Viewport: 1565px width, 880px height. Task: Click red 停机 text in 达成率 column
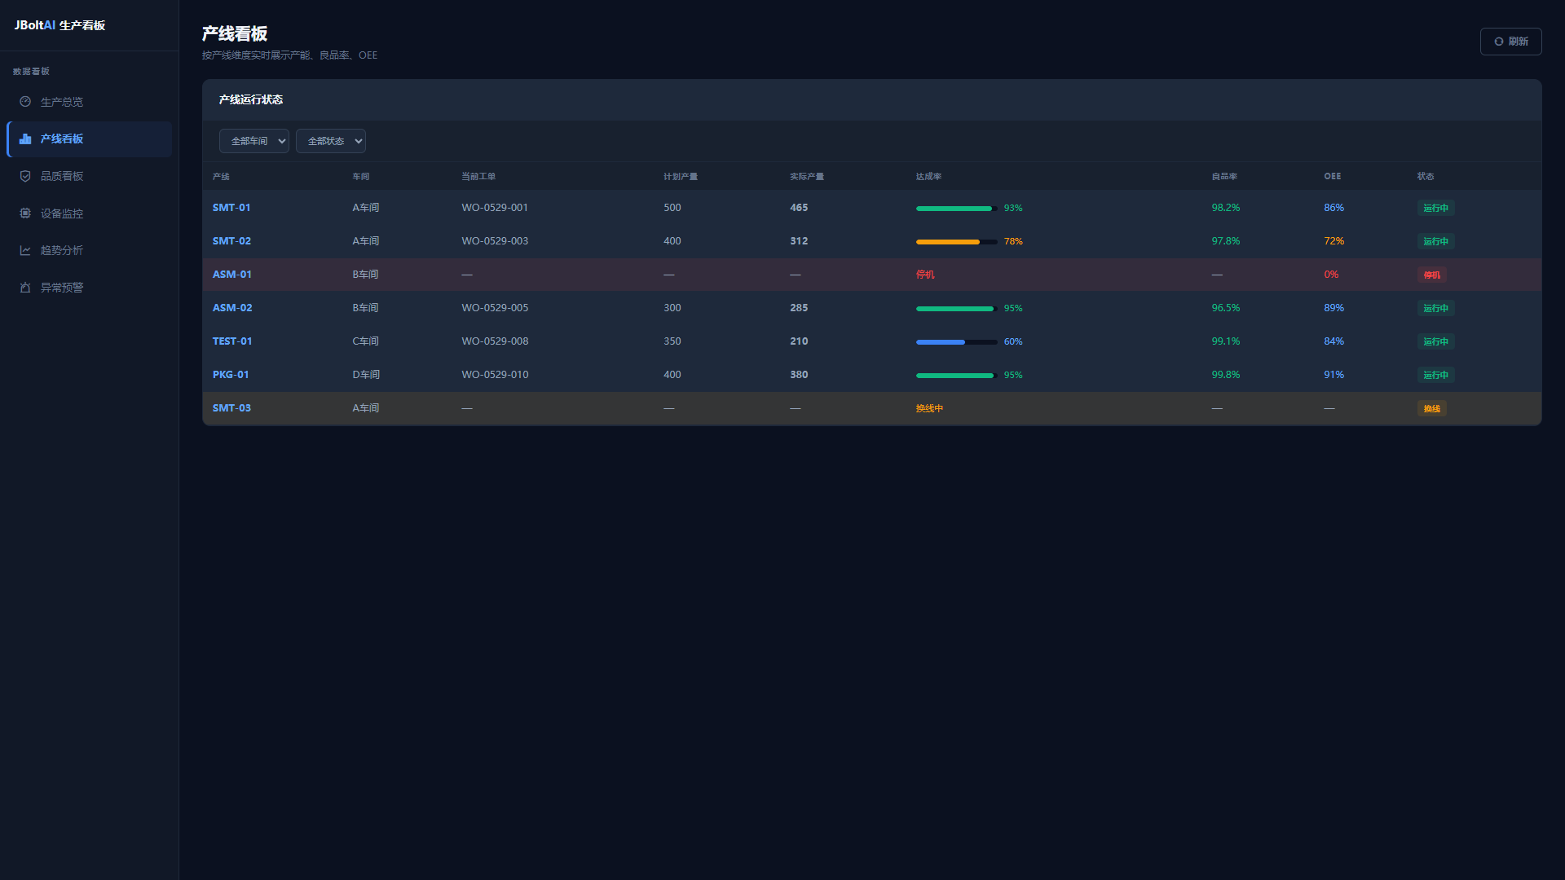(x=925, y=275)
